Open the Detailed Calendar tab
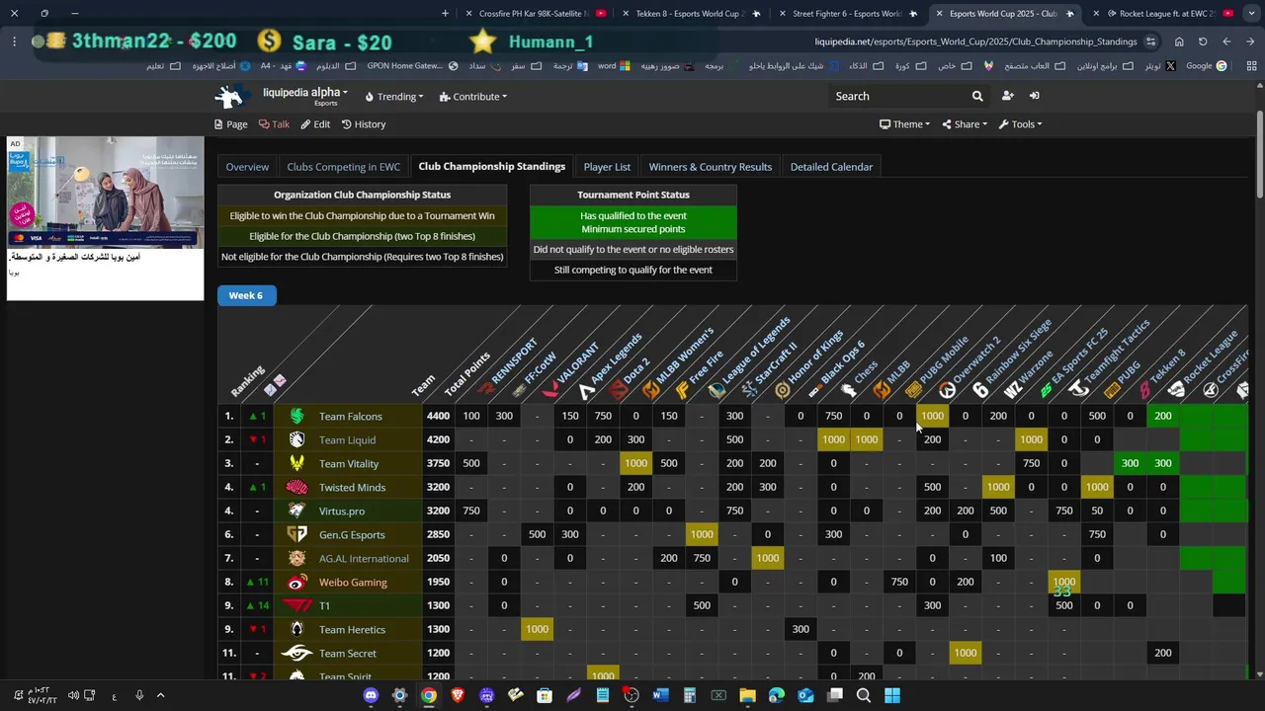This screenshot has width=1265, height=711. click(x=831, y=167)
